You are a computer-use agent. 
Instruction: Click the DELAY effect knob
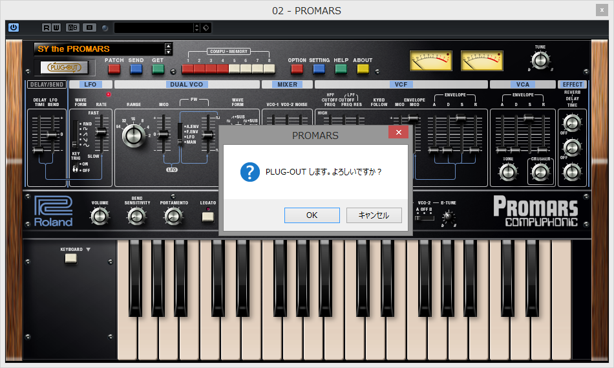[572, 147]
